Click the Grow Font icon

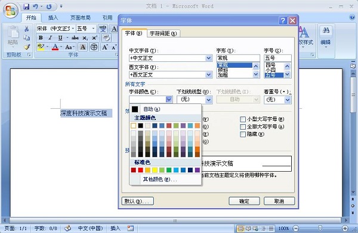[x=105, y=47]
